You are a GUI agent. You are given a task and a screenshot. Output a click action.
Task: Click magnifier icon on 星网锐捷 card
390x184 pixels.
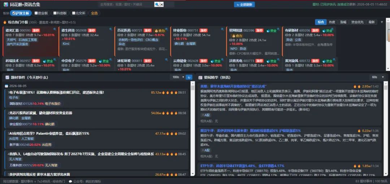click(x=278, y=29)
